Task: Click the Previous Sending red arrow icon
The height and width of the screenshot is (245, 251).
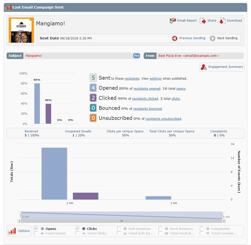Action: click(x=175, y=38)
